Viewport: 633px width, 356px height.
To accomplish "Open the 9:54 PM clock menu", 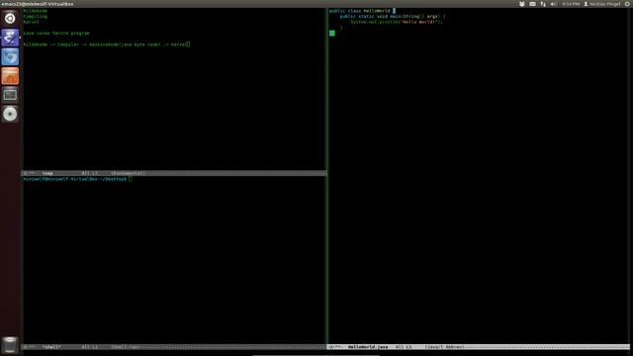I will [x=571, y=4].
